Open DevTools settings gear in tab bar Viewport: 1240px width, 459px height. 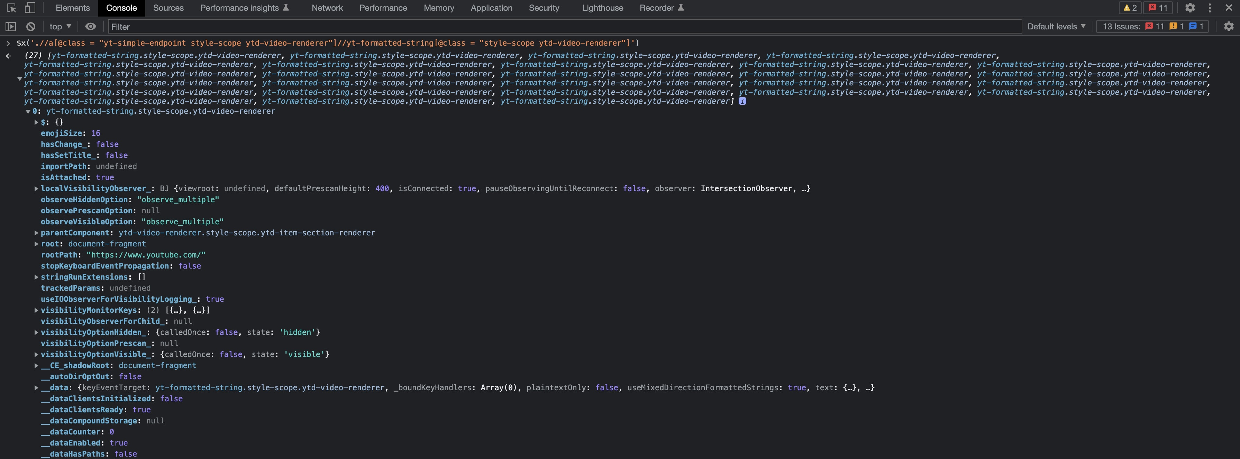[x=1190, y=8]
